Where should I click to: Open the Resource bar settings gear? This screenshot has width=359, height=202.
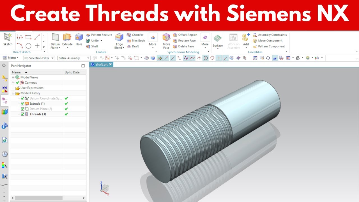(4, 65)
